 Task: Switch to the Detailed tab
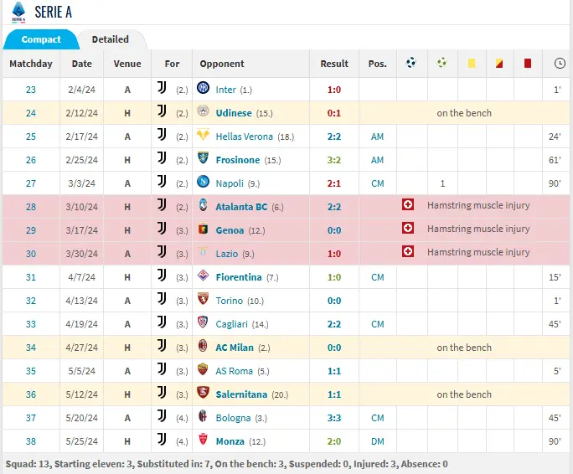point(111,39)
